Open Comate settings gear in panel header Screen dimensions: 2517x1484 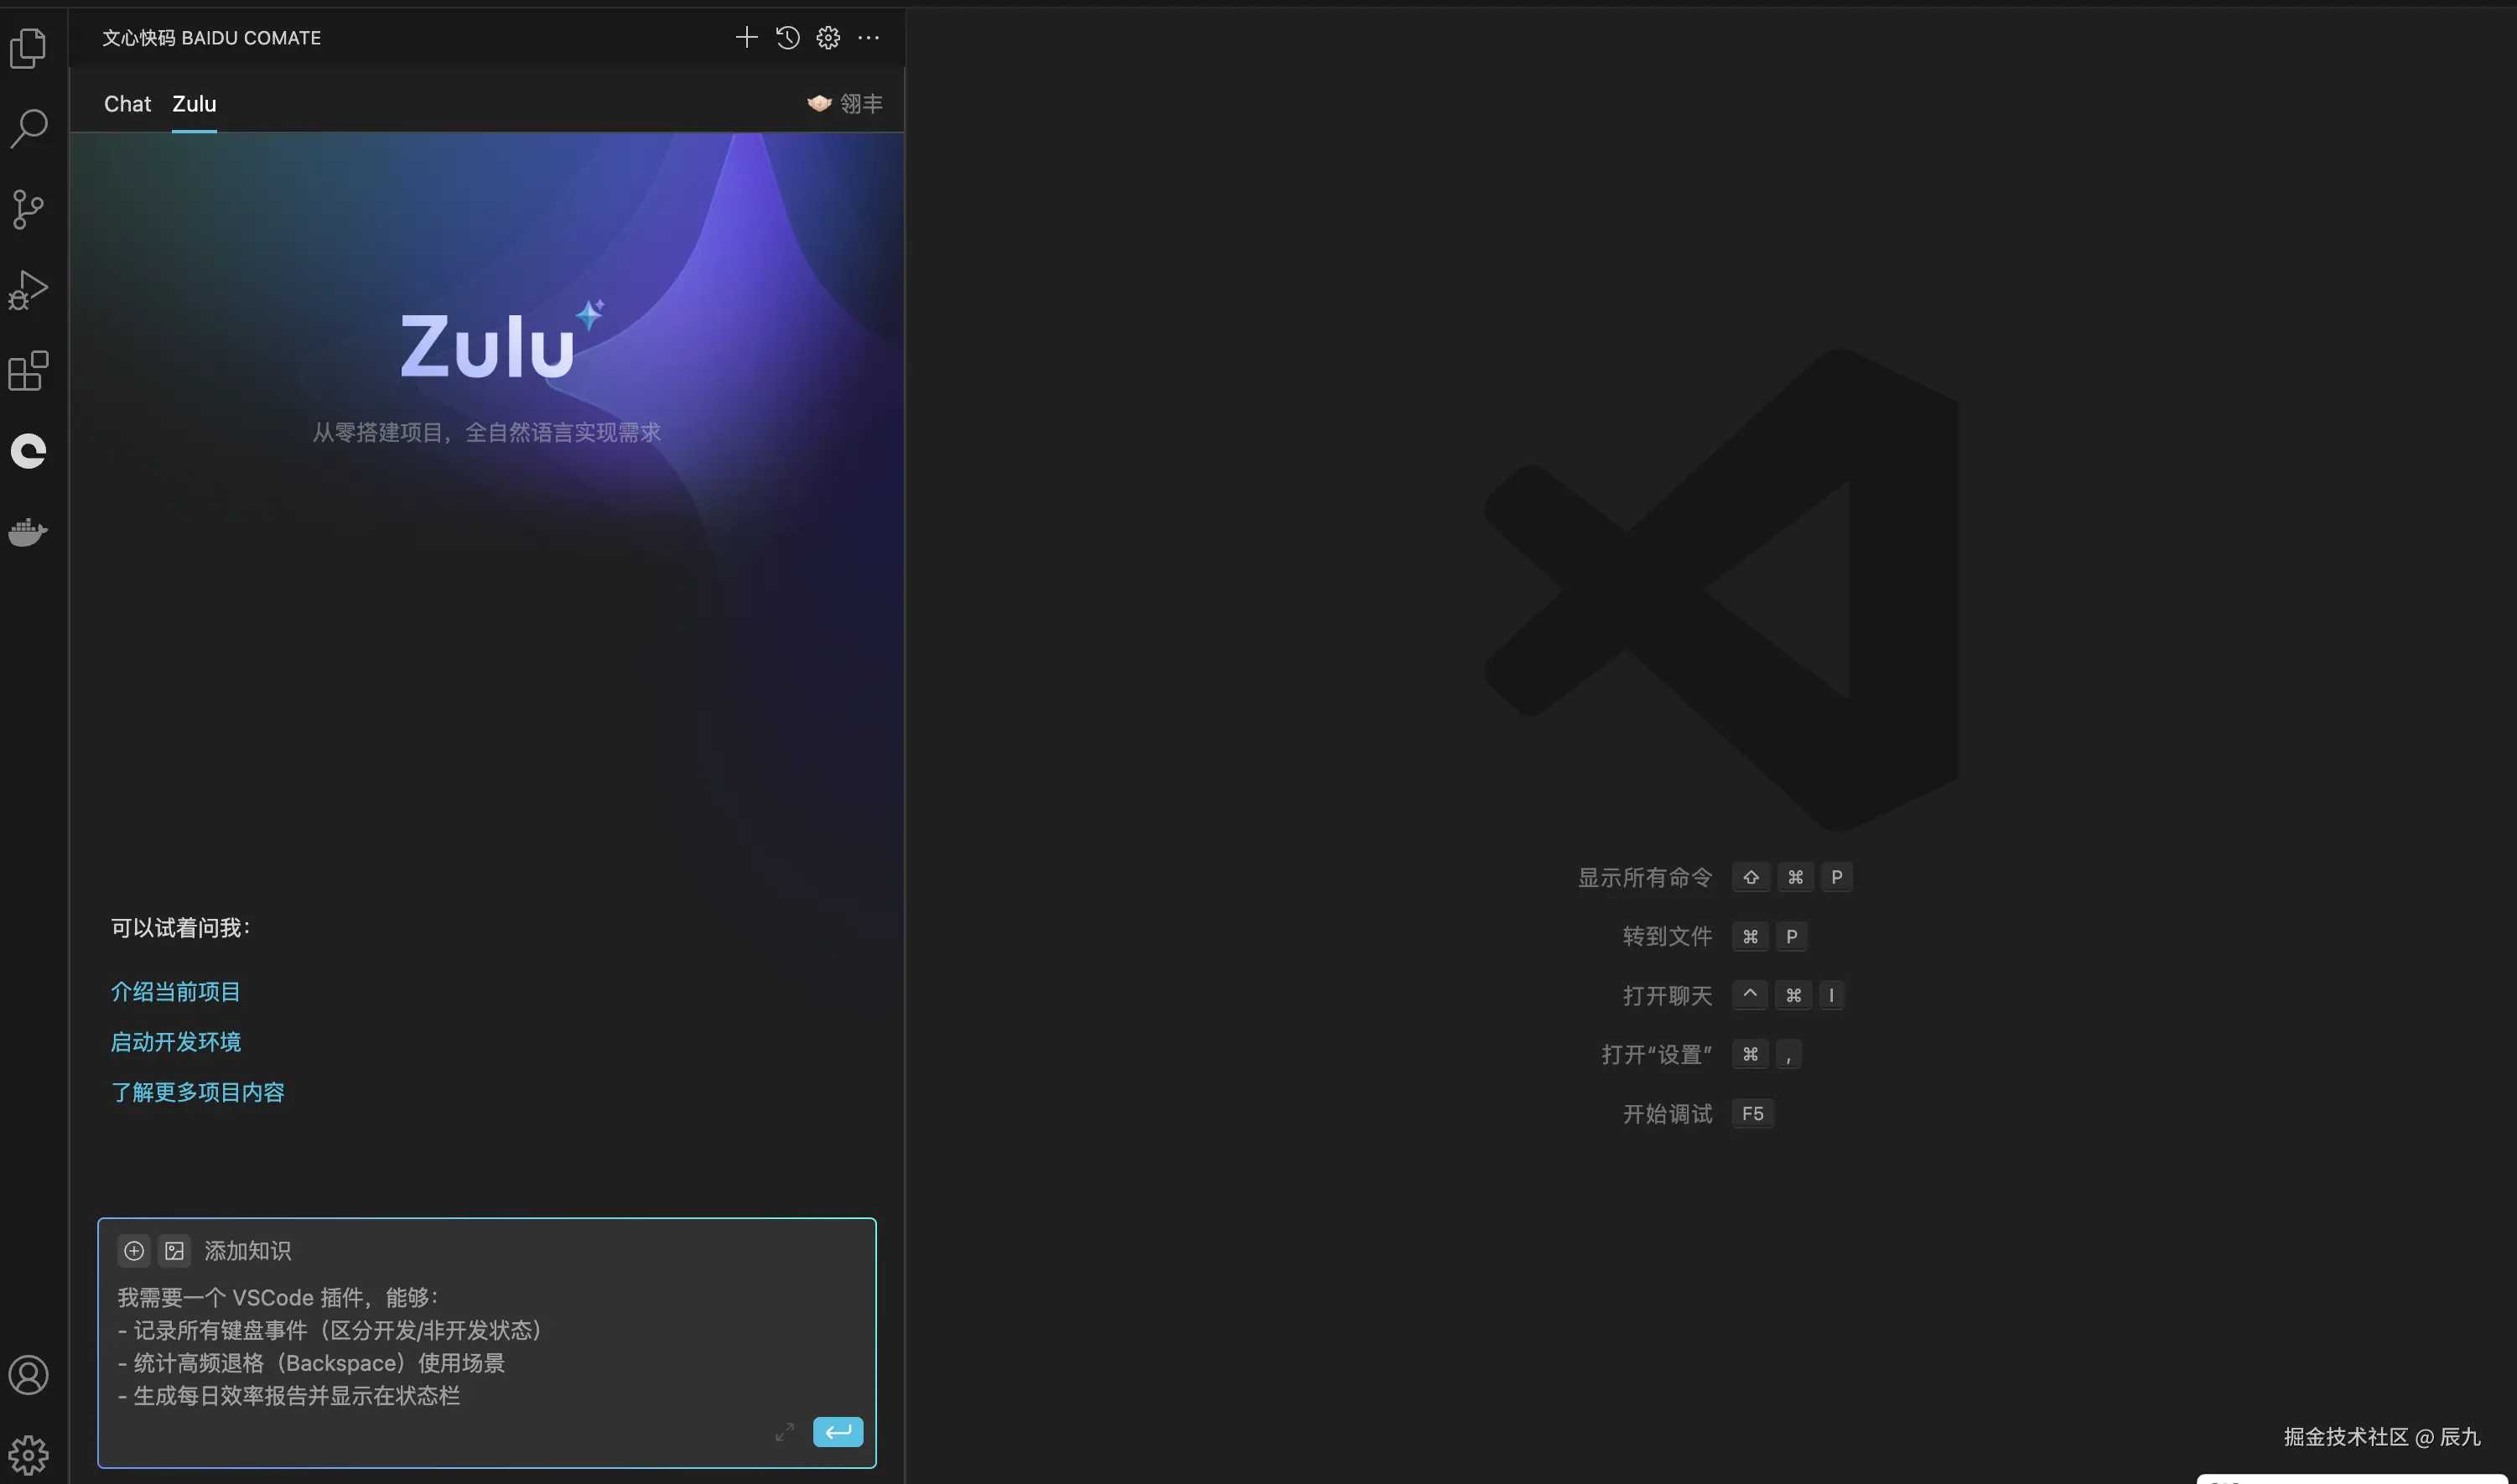point(828,38)
